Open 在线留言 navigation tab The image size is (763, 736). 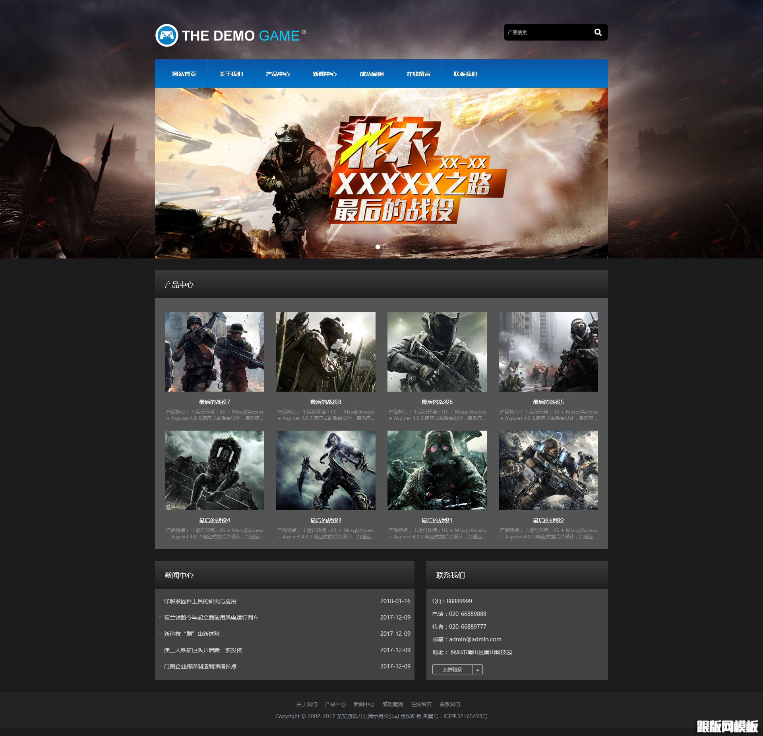point(418,74)
